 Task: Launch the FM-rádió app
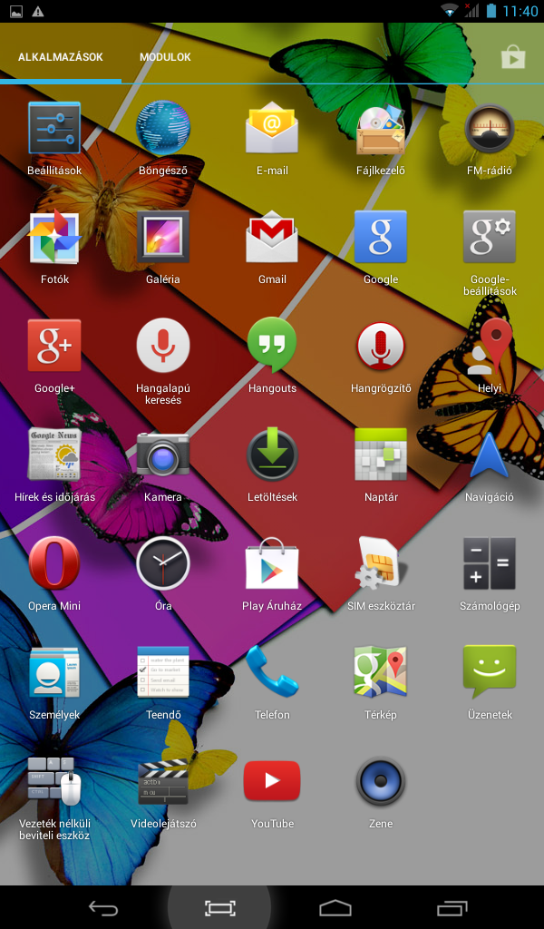489,127
